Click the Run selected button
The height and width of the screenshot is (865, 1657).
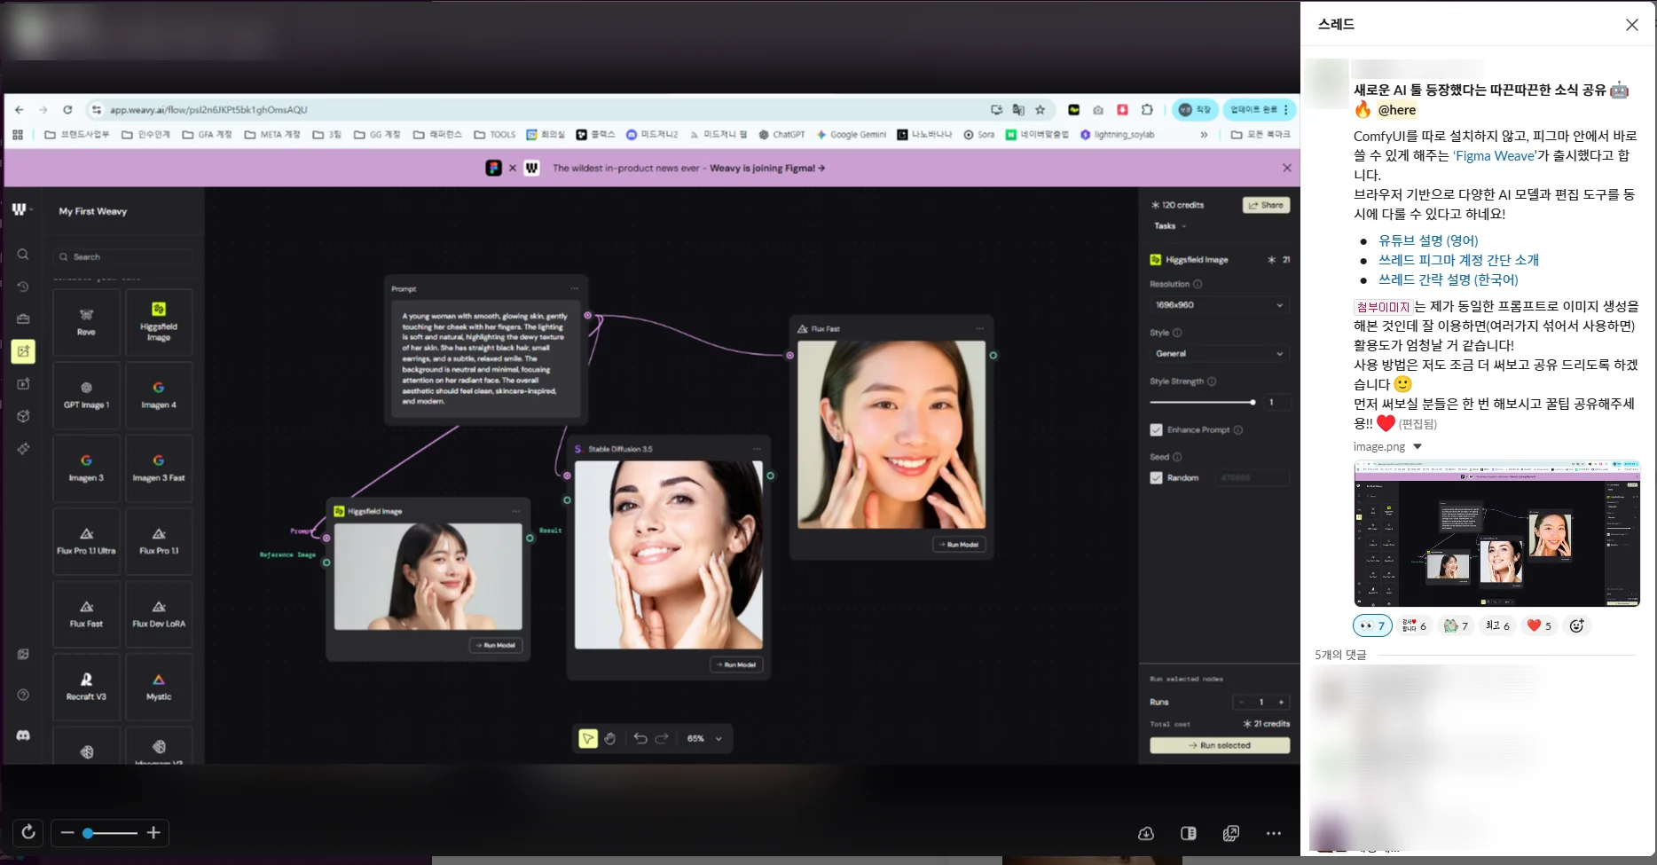[1220, 746]
